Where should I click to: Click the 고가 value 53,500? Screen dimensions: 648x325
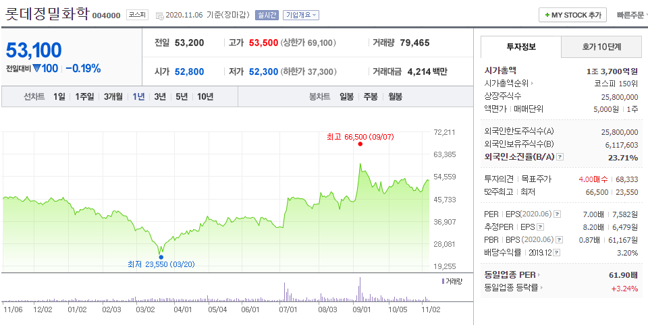click(263, 42)
